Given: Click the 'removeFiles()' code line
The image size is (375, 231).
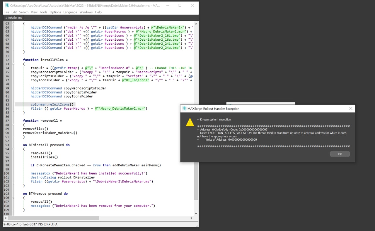Looking at the screenshot, I should pos(36,129).
